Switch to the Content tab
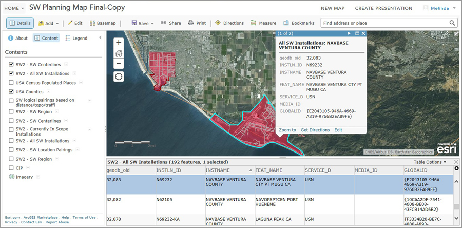The image size is (462, 228). pos(46,38)
